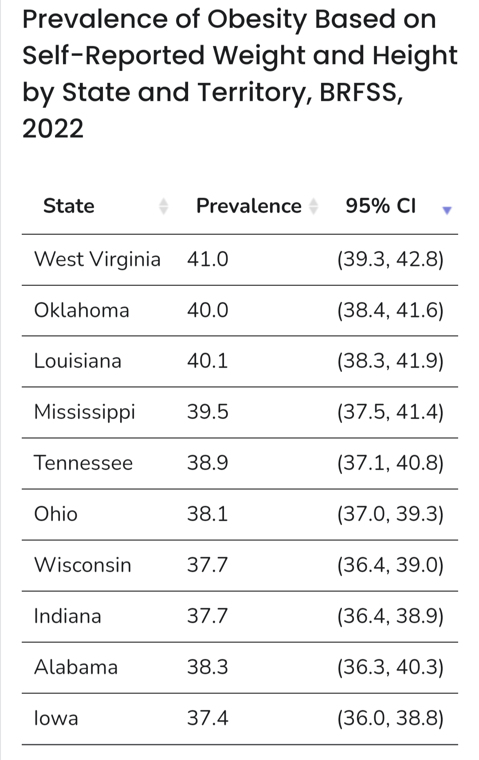479x760 pixels.
Task: Sort by the Prevalence column label
Action: coord(248,206)
